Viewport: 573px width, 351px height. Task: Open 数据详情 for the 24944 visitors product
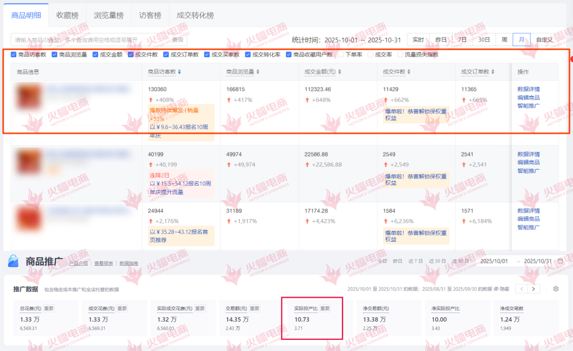coord(528,210)
